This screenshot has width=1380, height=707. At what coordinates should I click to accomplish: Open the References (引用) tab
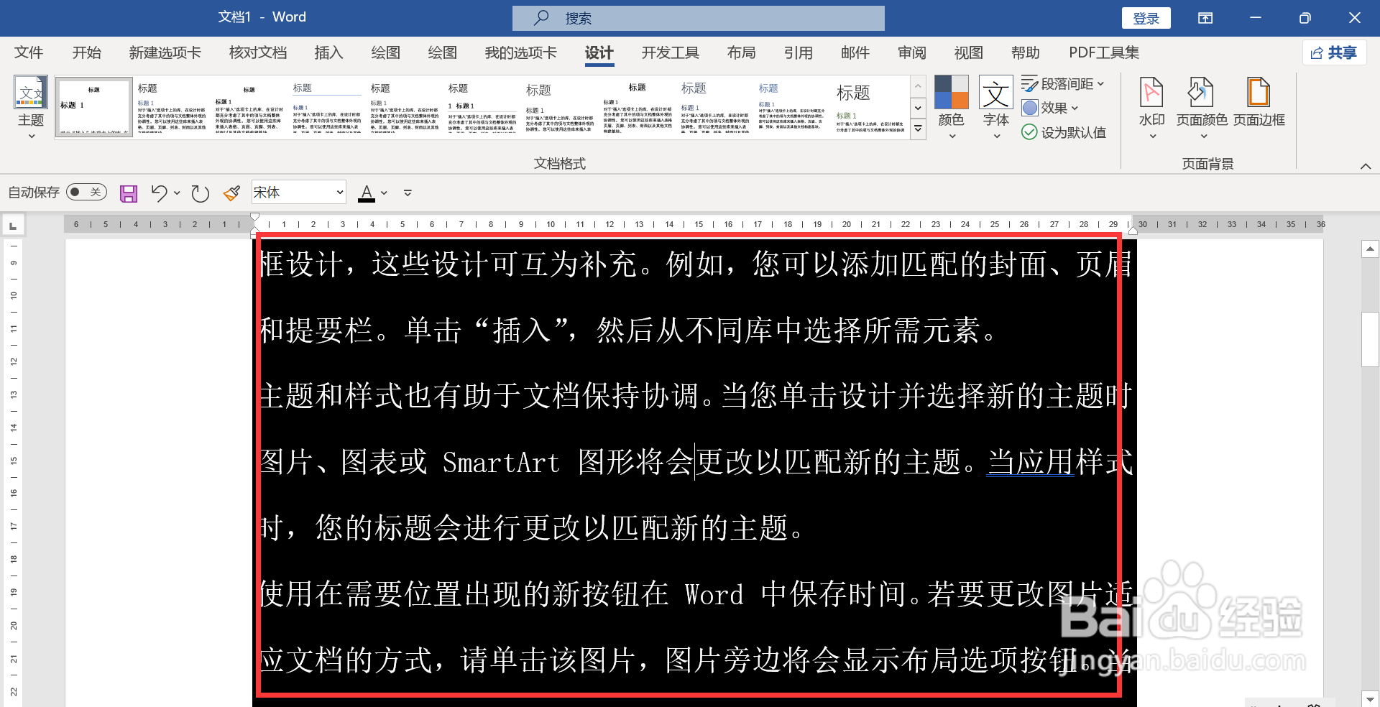pyautogui.click(x=799, y=52)
